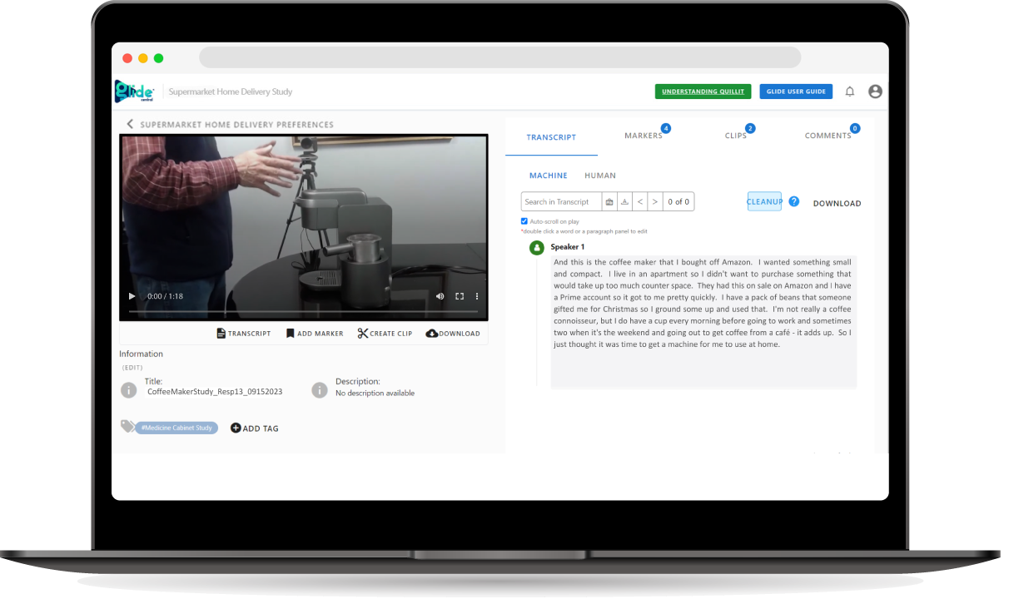Go to next search result
Screen dimensions: 1009x599
(x=655, y=201)
